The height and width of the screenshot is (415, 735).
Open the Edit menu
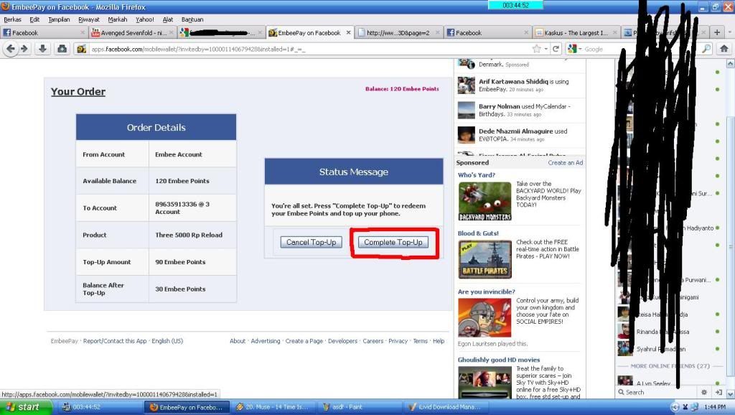(x=34, y=19)
